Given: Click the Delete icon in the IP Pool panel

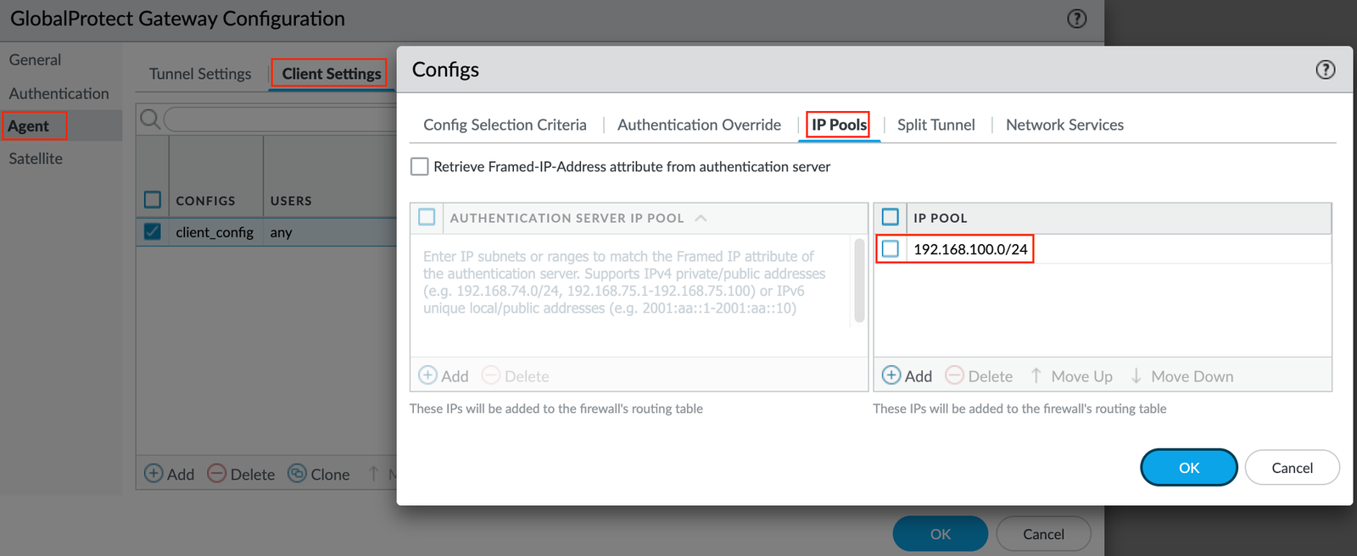Looking at the screenshot, I should click(955, 375).
